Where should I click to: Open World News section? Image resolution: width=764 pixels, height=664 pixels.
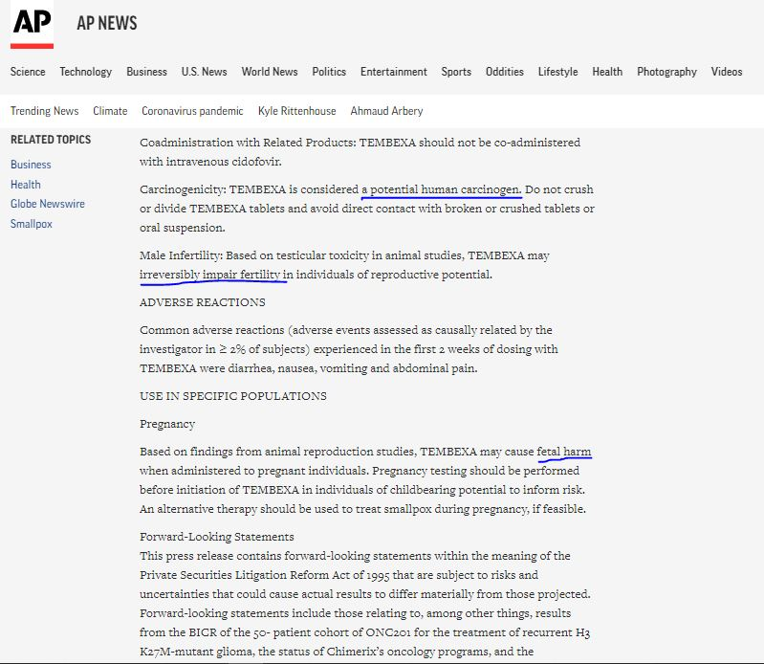(x=270, y=72)
